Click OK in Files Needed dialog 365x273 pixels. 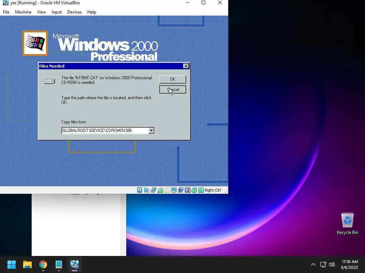(173, 79)
